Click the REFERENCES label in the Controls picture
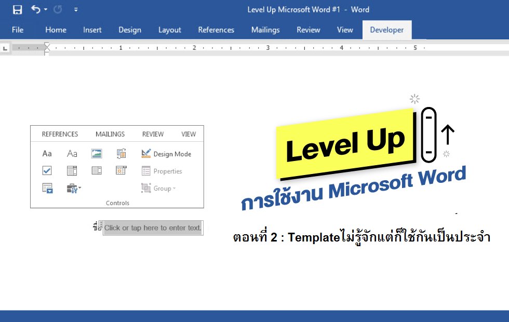509x322 pixels. (x=60, y=134)
